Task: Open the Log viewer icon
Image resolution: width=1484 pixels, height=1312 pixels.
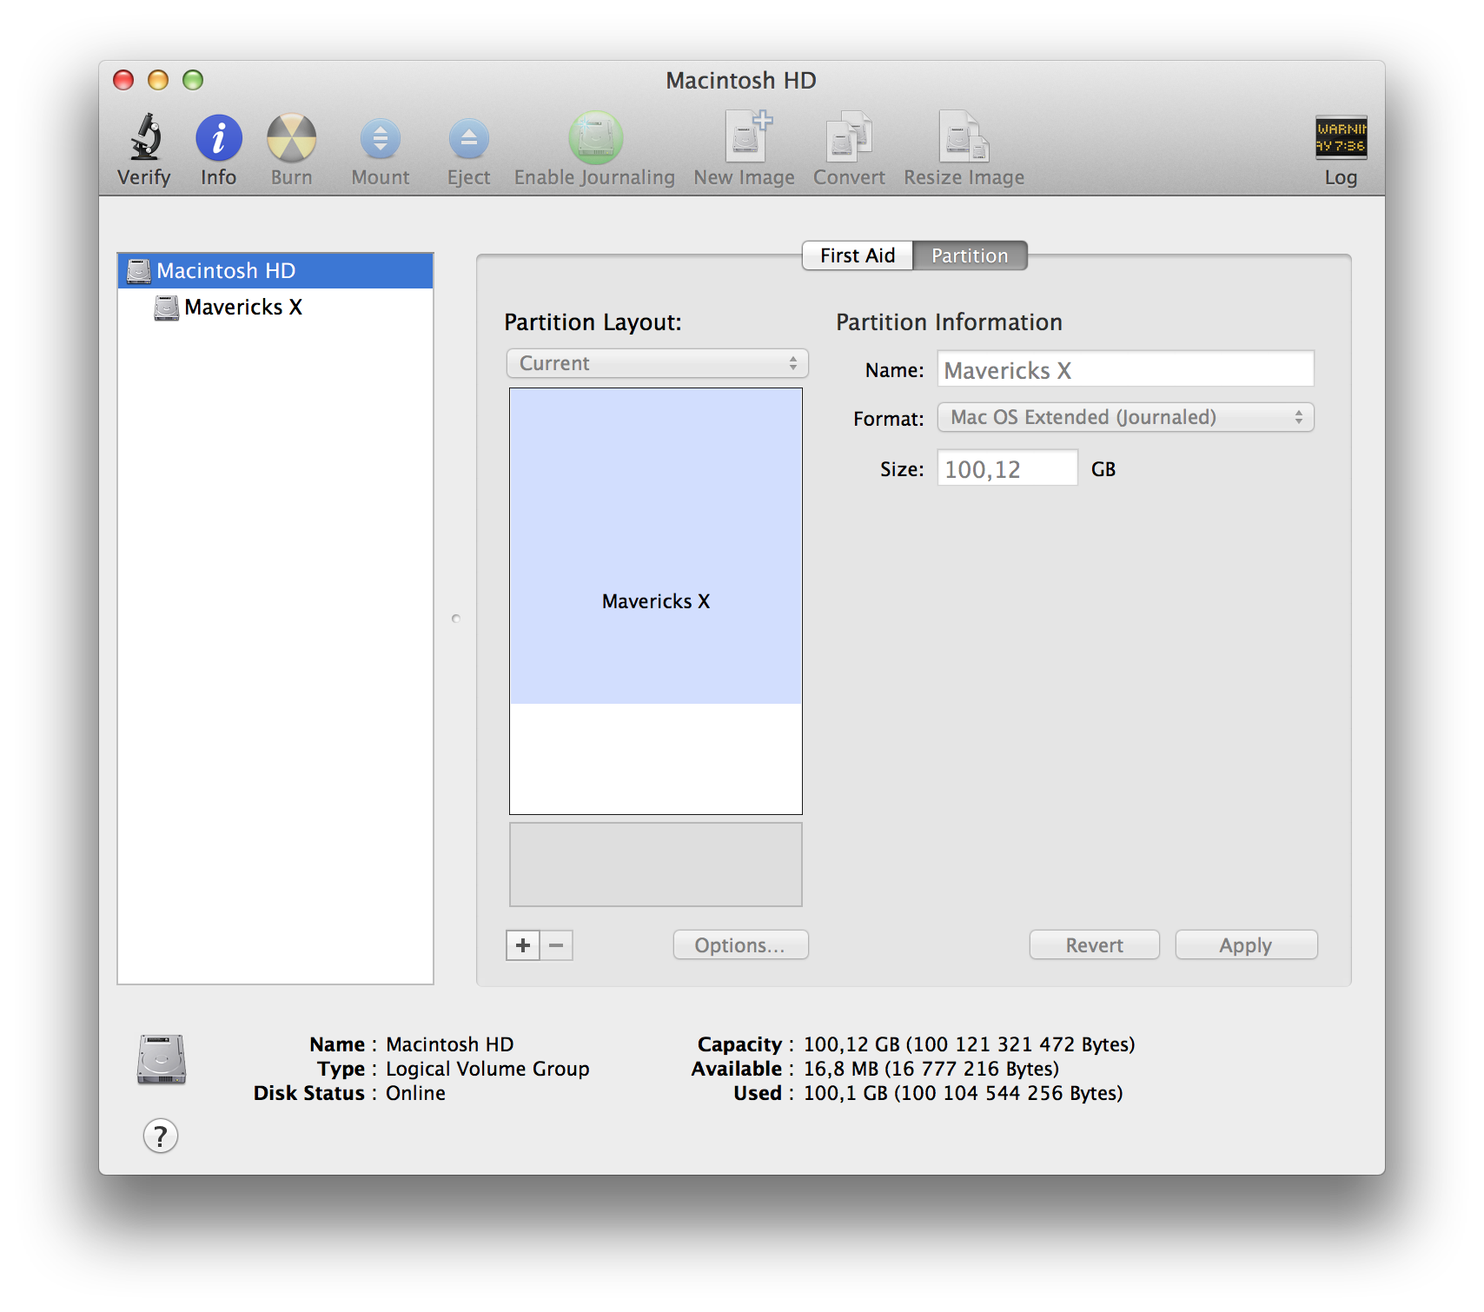Action: pyautogui.click(x=1341, y=137)
